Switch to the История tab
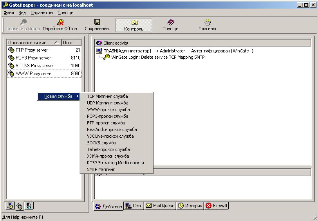 pyautogui.click(x=190, y=206)
